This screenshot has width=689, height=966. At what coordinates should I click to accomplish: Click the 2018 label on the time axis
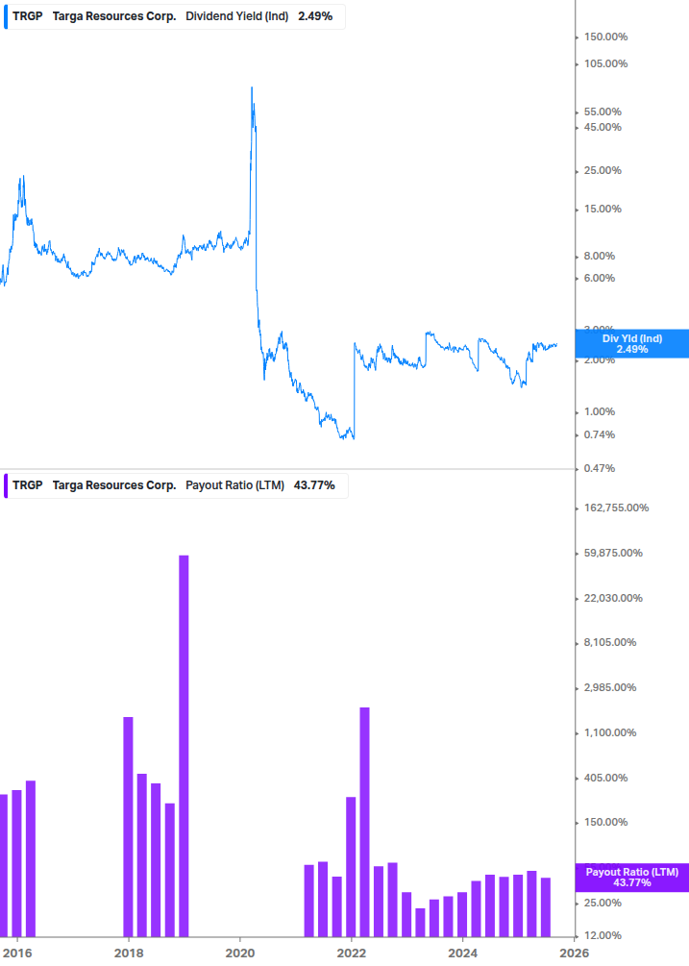(129, 954)
